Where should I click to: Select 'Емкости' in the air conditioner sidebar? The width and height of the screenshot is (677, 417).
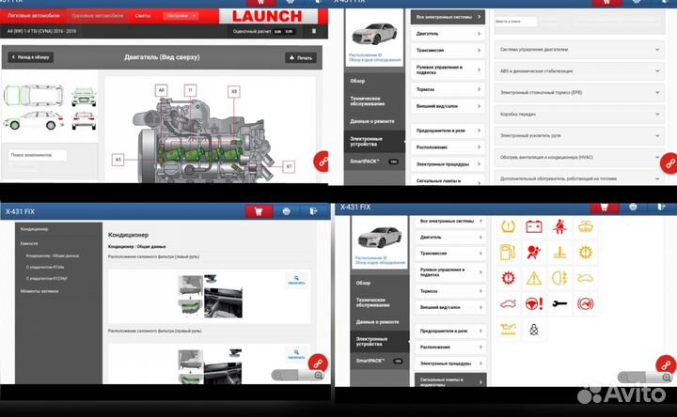pos(29,243)
